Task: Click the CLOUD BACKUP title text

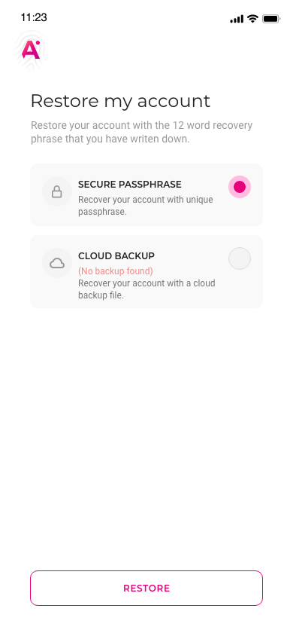Action: pos(116,256)
